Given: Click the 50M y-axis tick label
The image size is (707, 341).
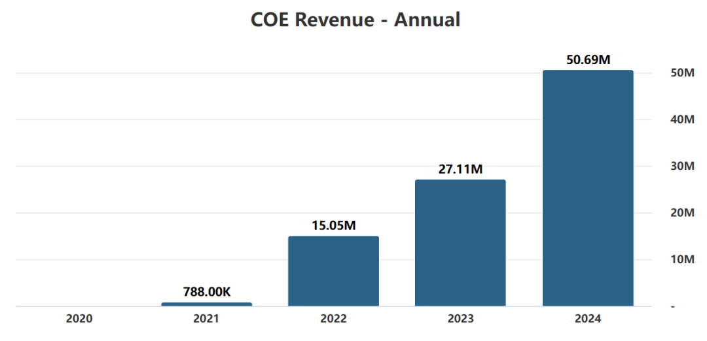Looking at the screenshot, I should click(x=681, y=73).
